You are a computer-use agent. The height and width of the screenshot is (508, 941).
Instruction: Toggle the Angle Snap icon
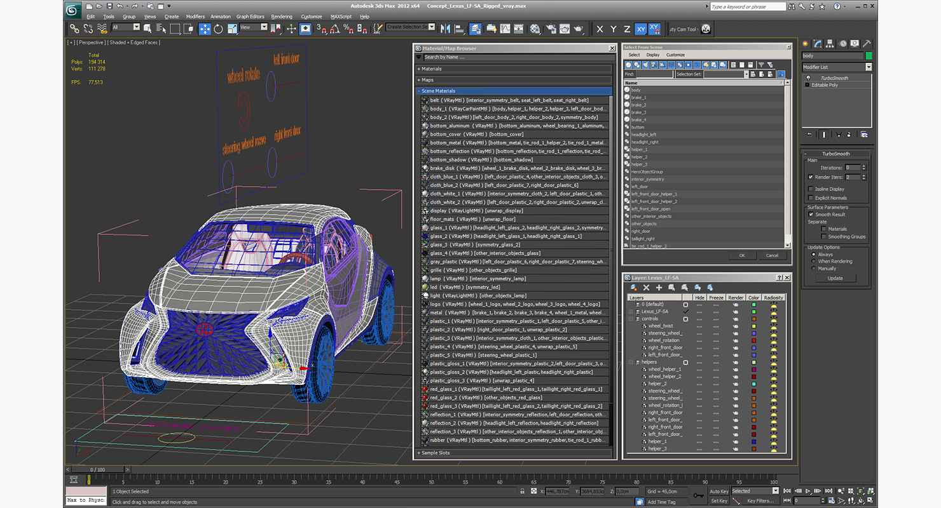334,29
